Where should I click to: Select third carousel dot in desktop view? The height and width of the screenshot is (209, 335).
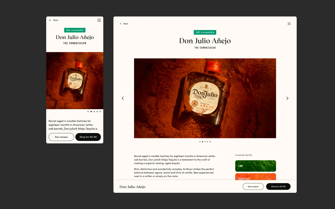(x=205, y=142)
